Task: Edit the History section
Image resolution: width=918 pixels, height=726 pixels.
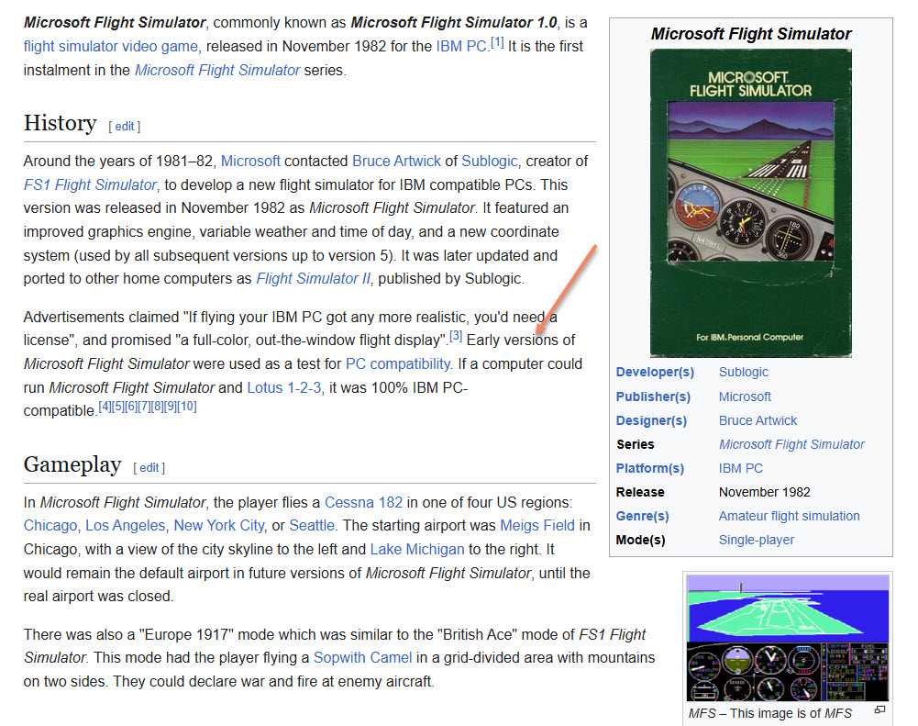Action: click(x=125, y=126)
